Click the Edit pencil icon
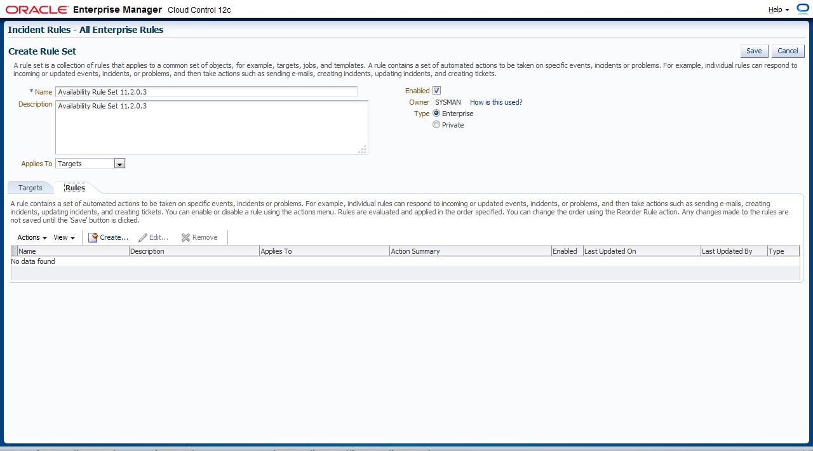The width and height of the screenshot is (813, 451). [x=143, y=237]
